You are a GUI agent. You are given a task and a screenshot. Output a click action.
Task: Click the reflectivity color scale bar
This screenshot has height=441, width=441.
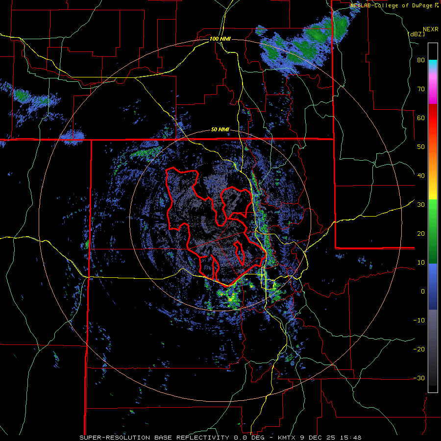(433, 218)
